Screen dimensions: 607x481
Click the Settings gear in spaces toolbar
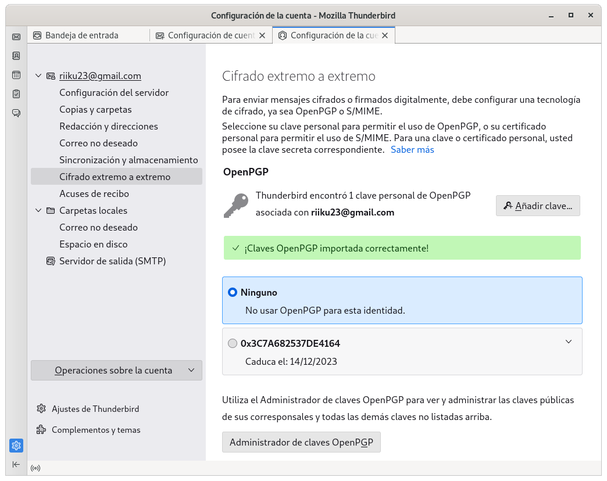[x=16, y=446]
